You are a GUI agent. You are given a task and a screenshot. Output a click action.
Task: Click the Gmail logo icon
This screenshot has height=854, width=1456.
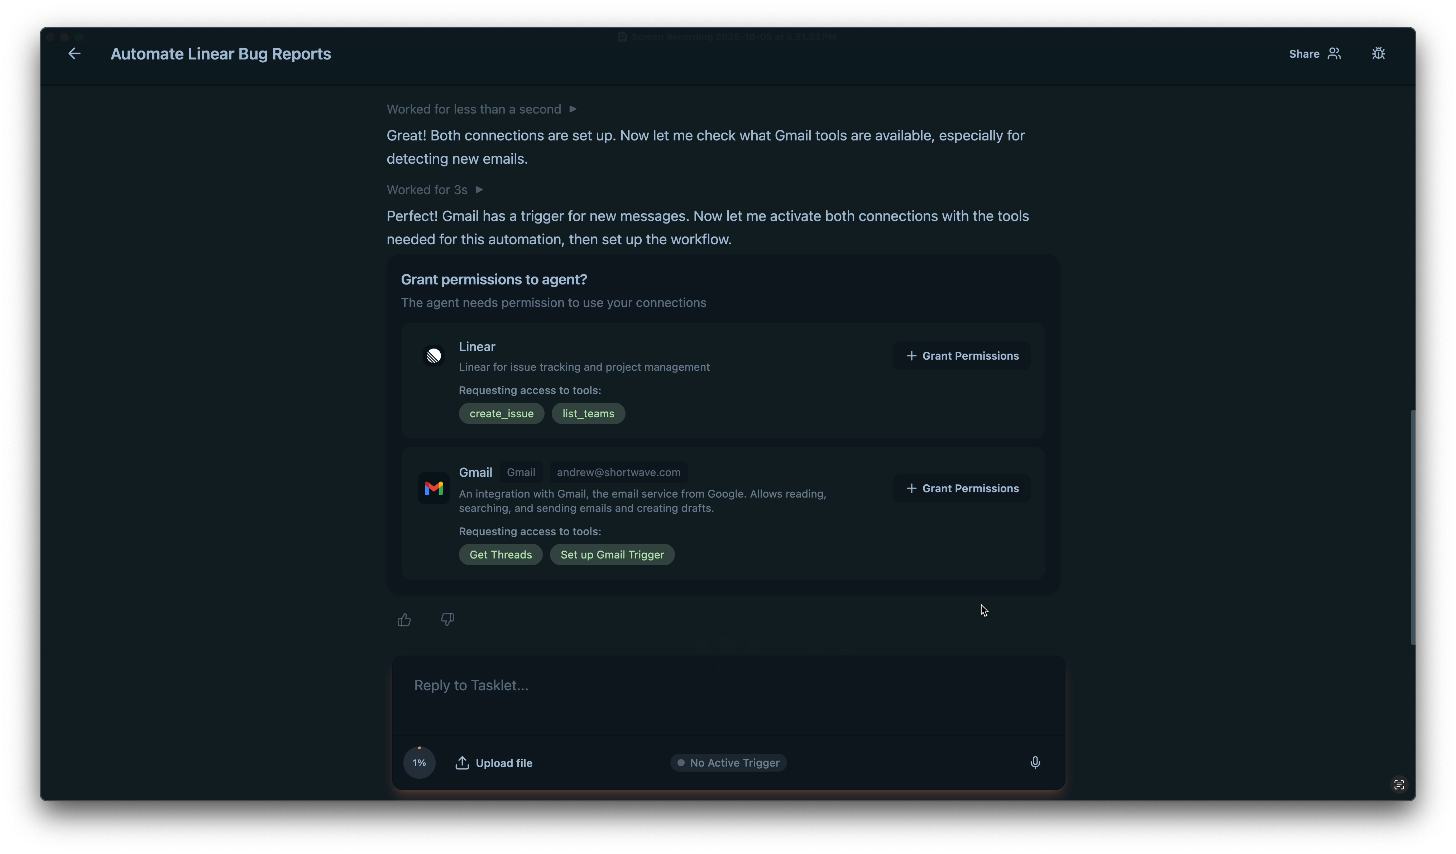434,488
